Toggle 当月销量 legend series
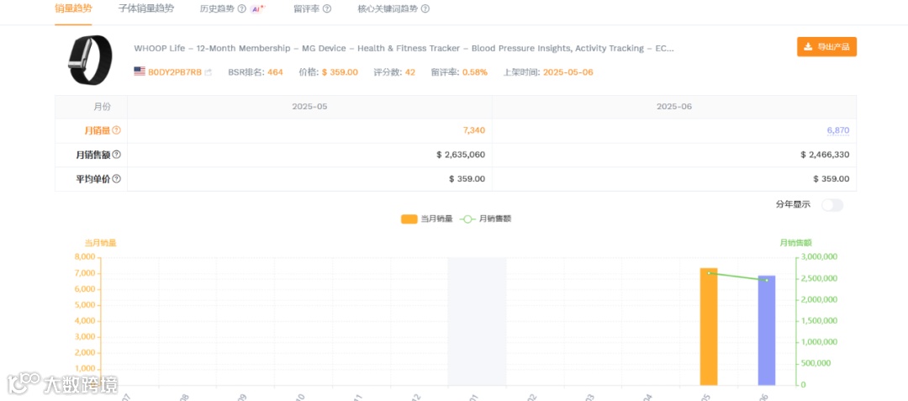Screen dimensions: 908x401 pyautogui.click(x=427, y=219)
